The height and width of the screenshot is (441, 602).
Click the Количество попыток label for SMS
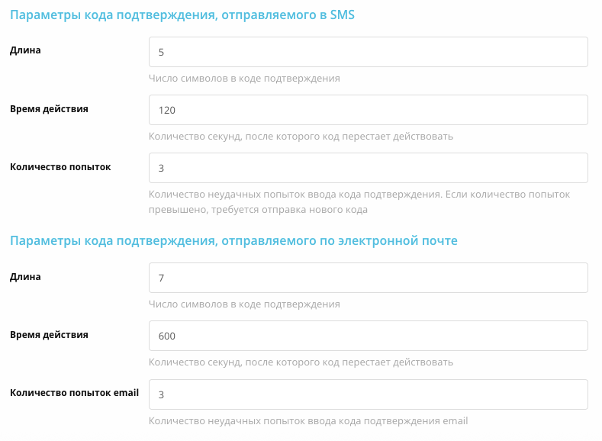60,166
